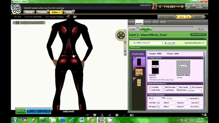Open Microsoft Word from the taskbar

(x=81, y=120)
